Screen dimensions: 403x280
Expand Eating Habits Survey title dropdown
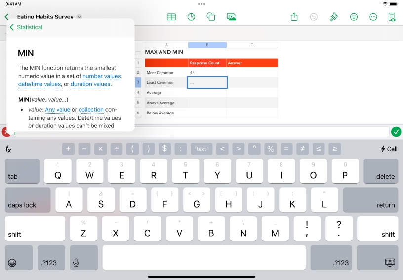(x=80, y=17)
